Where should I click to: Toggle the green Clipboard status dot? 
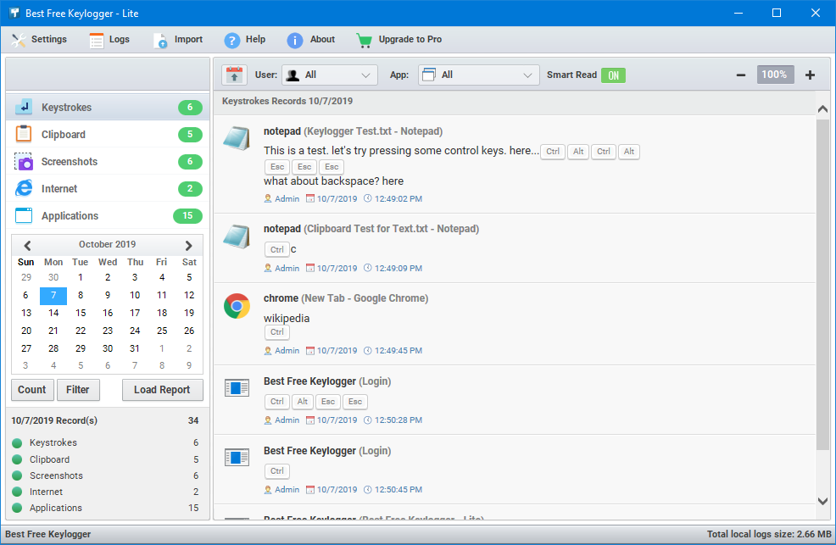point(19,459)
